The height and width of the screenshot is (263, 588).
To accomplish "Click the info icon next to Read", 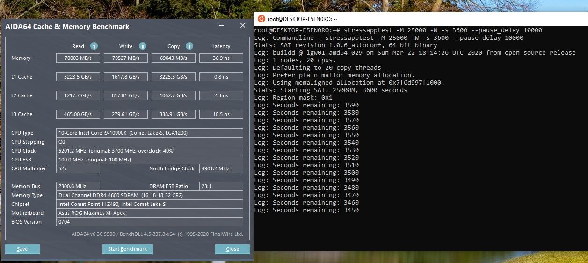I will 94,46.
